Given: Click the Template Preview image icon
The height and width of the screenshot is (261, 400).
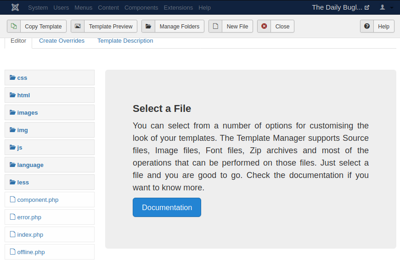Looking at the screenshot, I should (78, 26).
